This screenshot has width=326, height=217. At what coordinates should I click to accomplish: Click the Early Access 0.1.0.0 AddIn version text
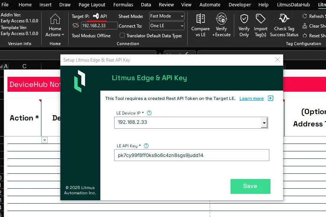coord(19,21)
